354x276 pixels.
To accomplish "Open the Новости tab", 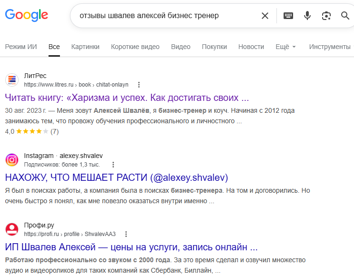I will tap(251, 47).
